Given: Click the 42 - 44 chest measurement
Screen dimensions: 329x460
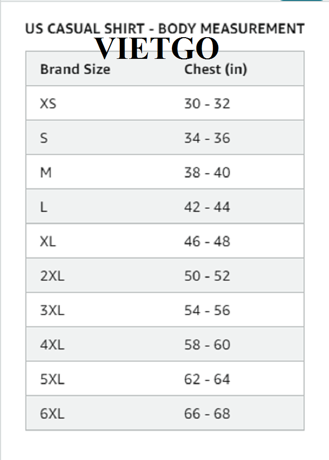Looking at the screenshot, I should coord(207,207).
